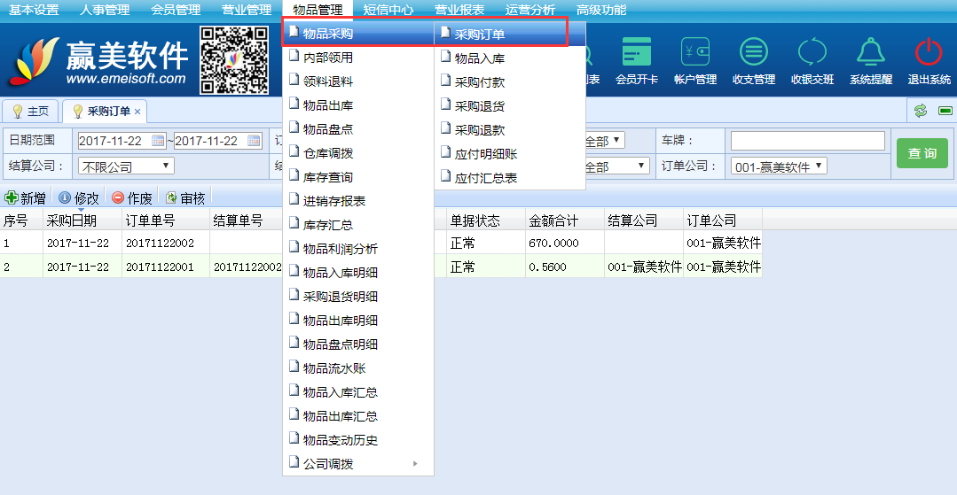
Task: Sort by 采购日期 column header
Action: coord(82,220)
